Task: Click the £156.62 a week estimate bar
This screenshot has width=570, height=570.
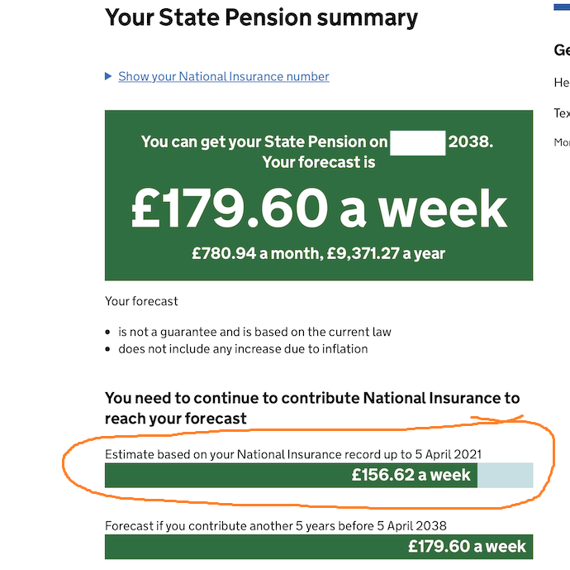Action: point(291,475)
